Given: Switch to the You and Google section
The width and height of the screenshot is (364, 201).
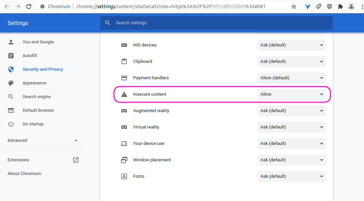Looking at the screenshot, I should pyautogui.click(x=38, y=42).
